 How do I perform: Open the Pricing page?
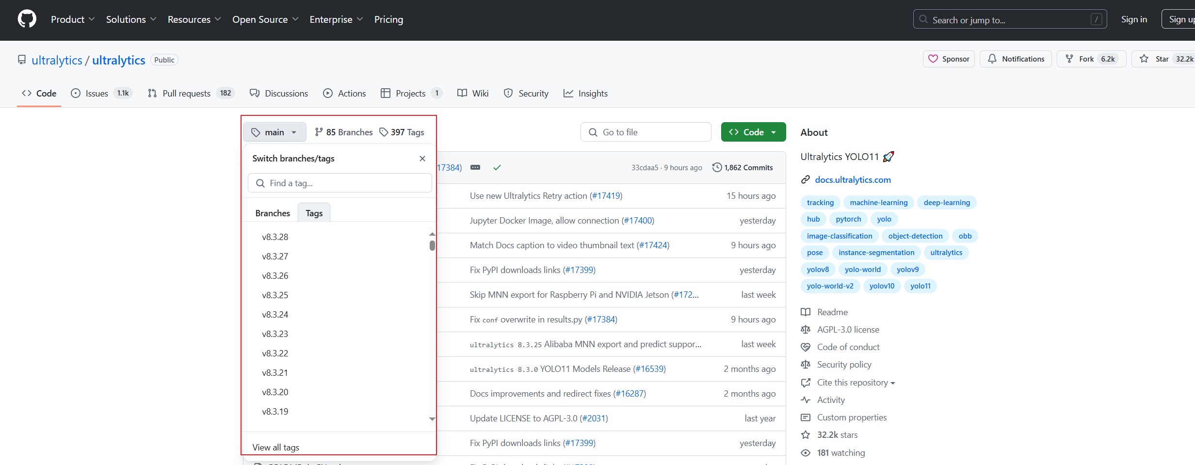tap(388, 19)
